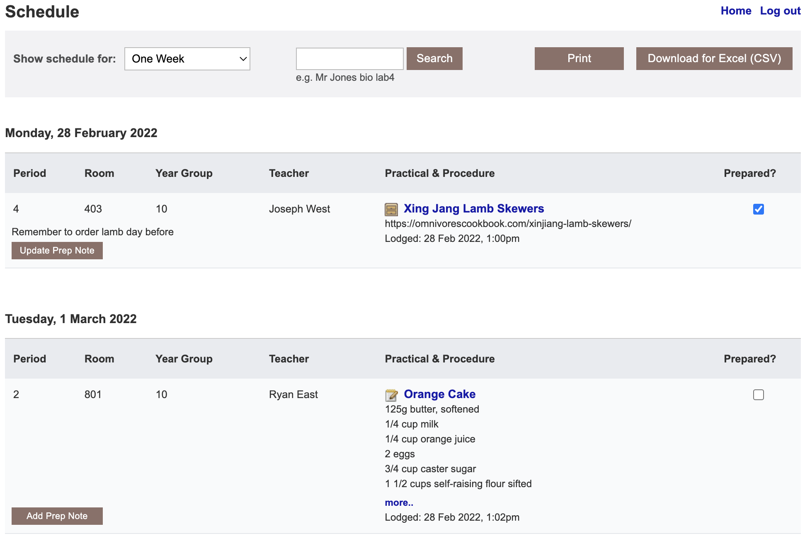Uncheck Prepared for Xing Jang Lamb Skewers
The height and width of the screenshot is (536, 805).
(x=758, y=210)
